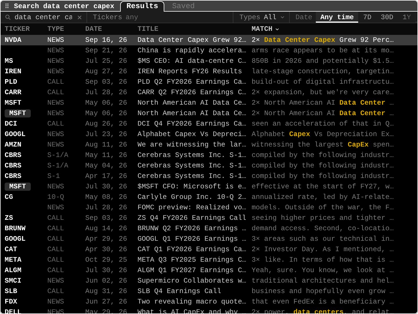Click the CAT ticker cell
The image size is (418, 314).
[11, 249]
